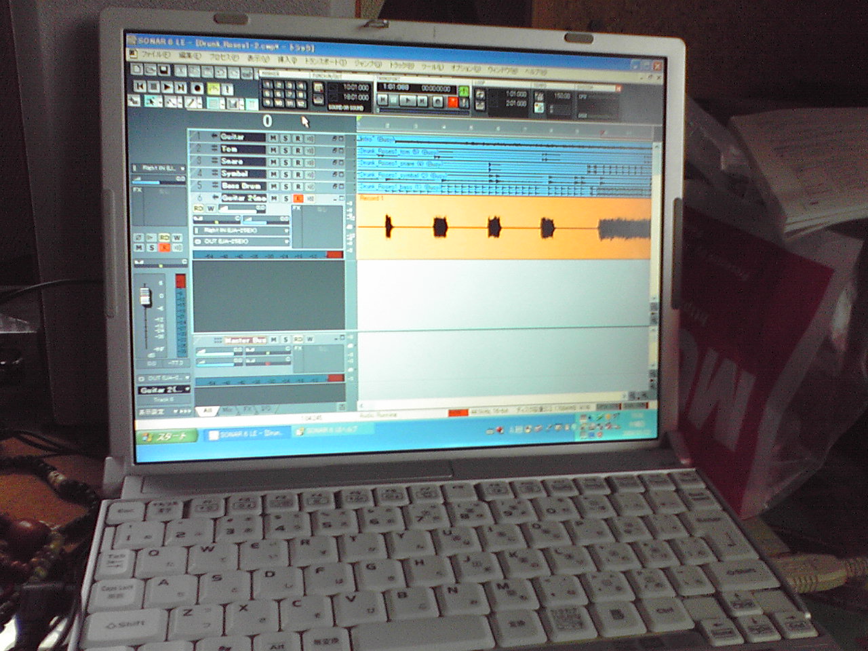
Task: Click the W automation write button on Master Bus
Action: [310, 339]
